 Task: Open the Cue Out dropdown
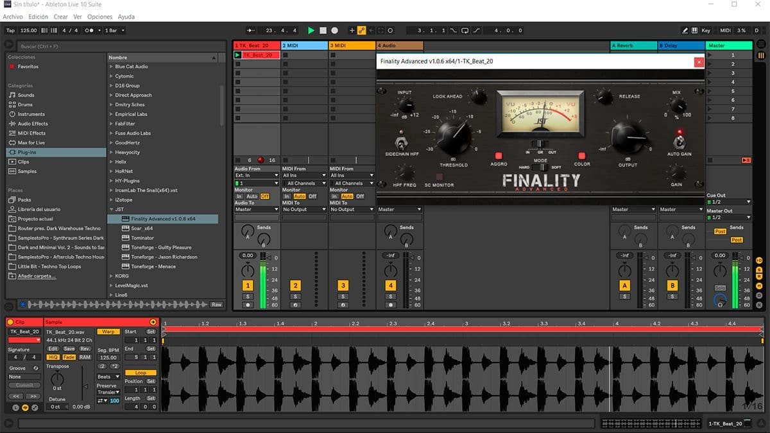(728, 202)
